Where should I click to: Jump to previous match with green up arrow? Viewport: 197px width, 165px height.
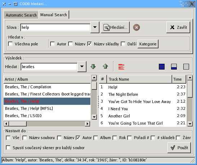coord(105,66)
